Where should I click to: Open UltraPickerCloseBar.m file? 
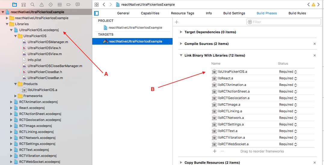point(45,78)
